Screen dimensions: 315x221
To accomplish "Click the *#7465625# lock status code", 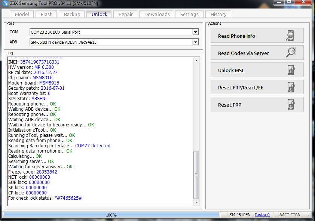I will [x=68, y=198].
